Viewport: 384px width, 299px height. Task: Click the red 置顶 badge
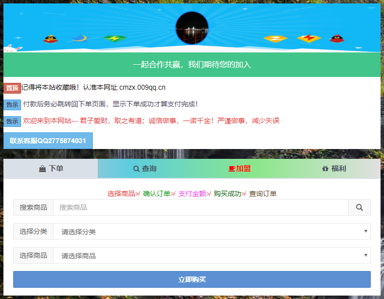coord(12,88)
